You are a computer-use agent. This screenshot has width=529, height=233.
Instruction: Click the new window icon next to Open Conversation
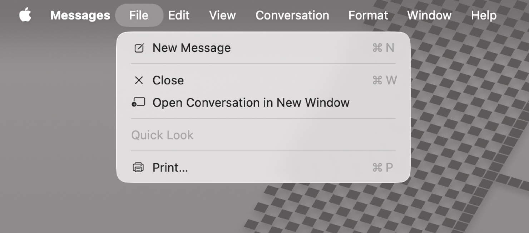[x=139, y=103]
